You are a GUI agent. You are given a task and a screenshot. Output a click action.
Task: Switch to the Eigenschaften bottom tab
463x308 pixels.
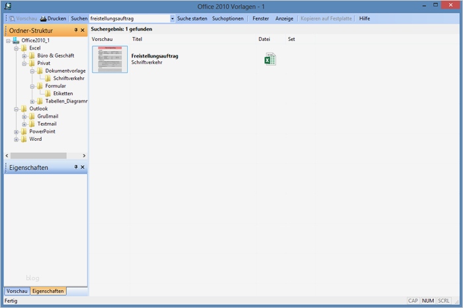(48, 291)
